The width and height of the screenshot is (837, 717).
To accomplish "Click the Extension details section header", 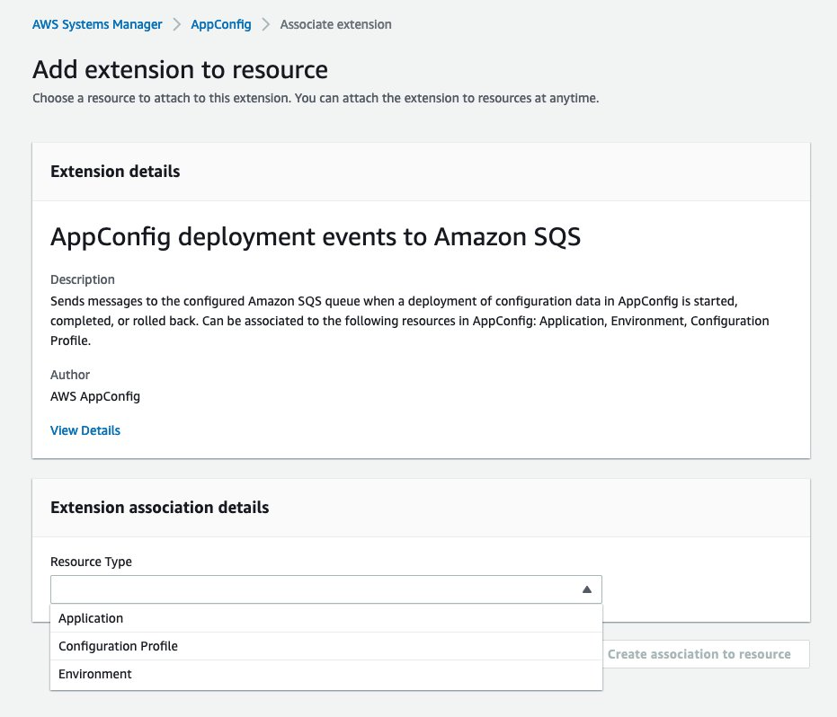I will tap(114, 171).
